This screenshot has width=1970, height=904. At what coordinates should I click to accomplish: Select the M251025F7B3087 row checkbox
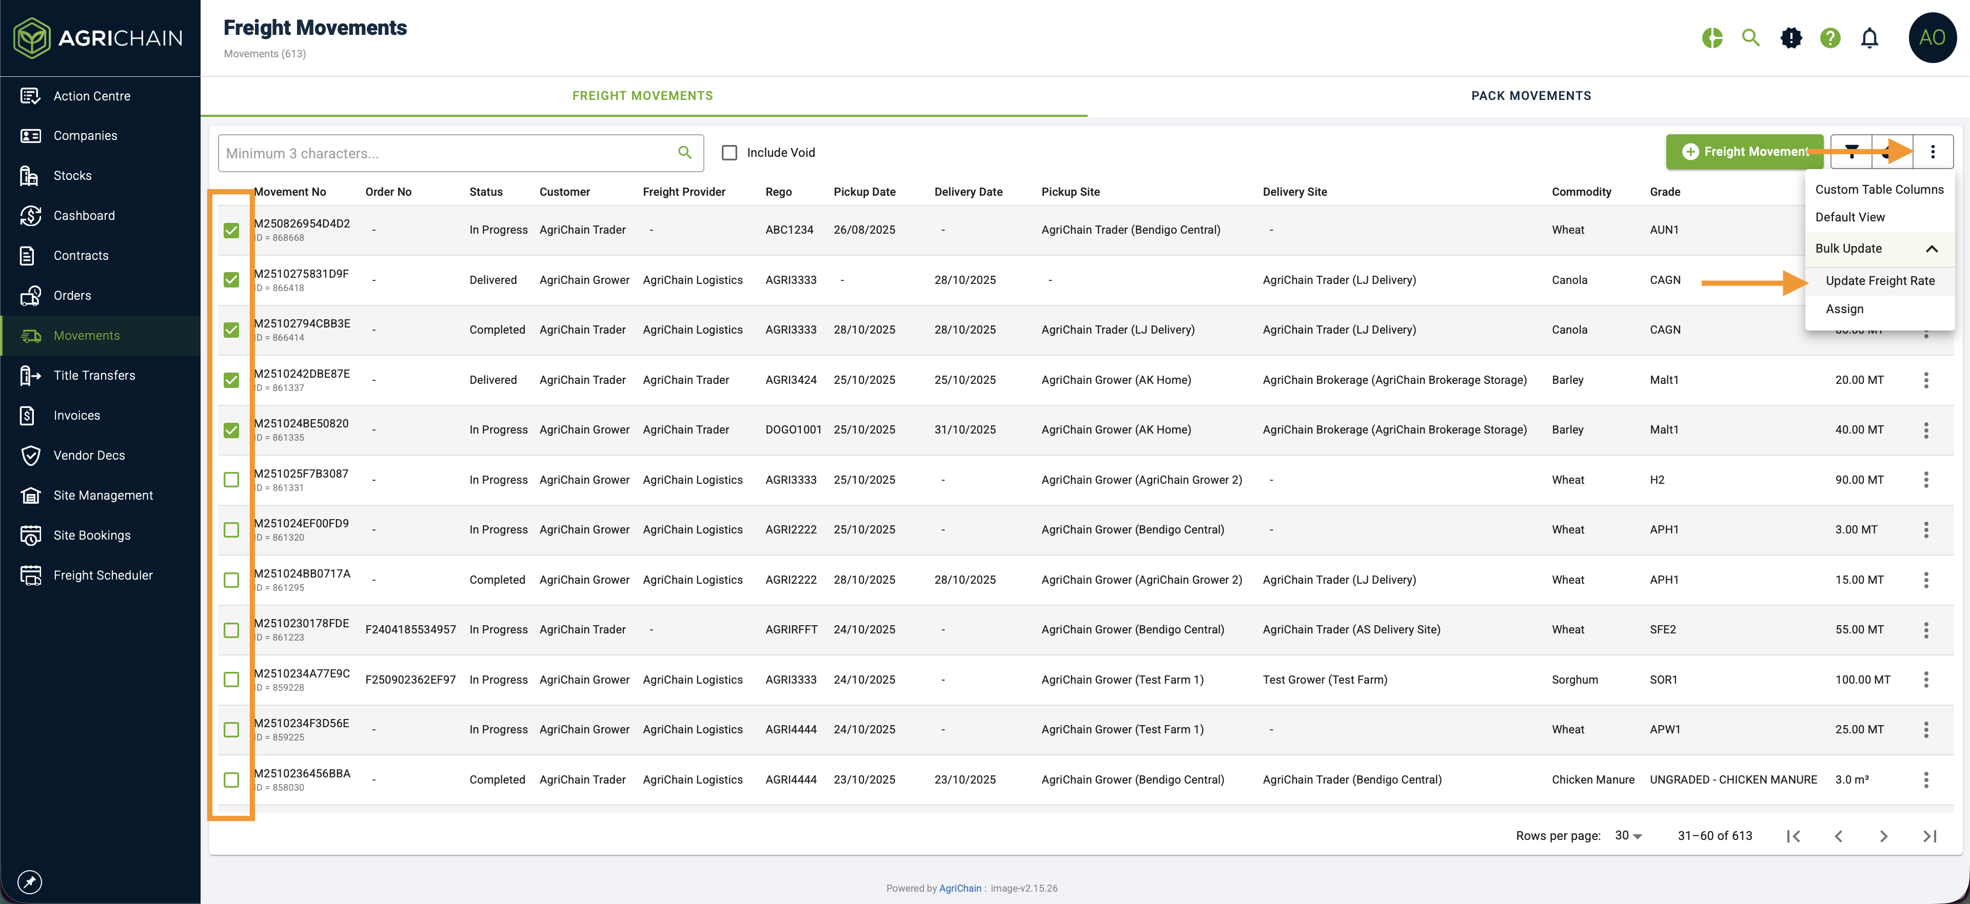(x=231, y=480)
